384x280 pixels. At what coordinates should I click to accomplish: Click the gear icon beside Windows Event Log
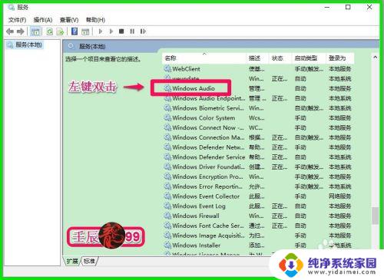tap(167, 206)
